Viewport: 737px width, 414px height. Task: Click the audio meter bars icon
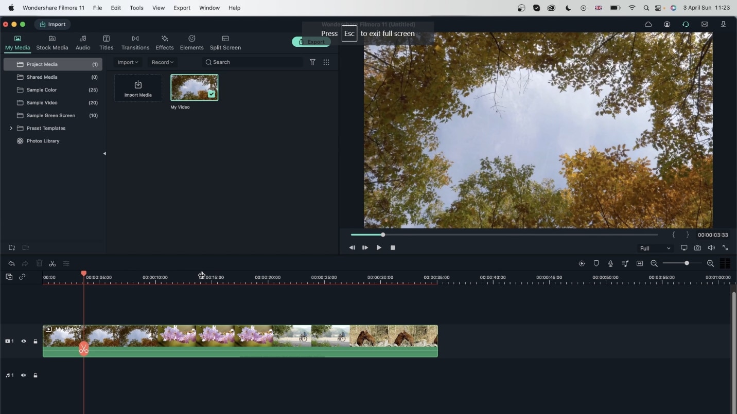coord(725,263)
